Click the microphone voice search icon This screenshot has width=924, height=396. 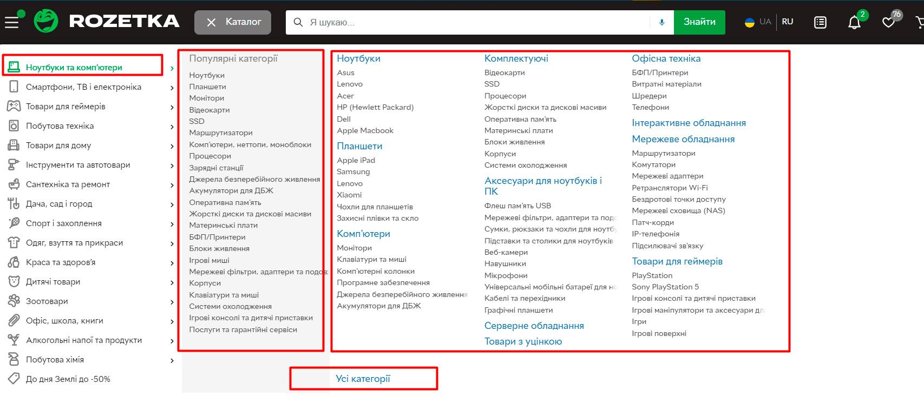[x=661, y=22]
